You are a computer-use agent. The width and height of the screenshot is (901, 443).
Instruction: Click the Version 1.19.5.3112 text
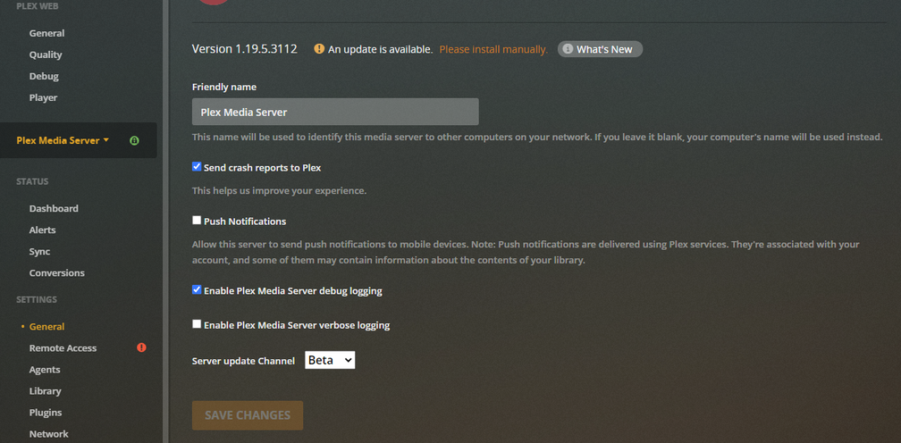pos(245,49)
